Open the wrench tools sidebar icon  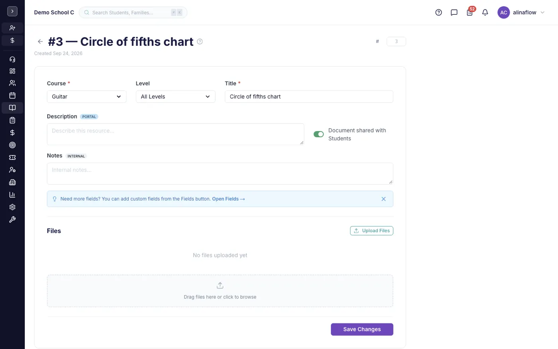tap(12, 219)
